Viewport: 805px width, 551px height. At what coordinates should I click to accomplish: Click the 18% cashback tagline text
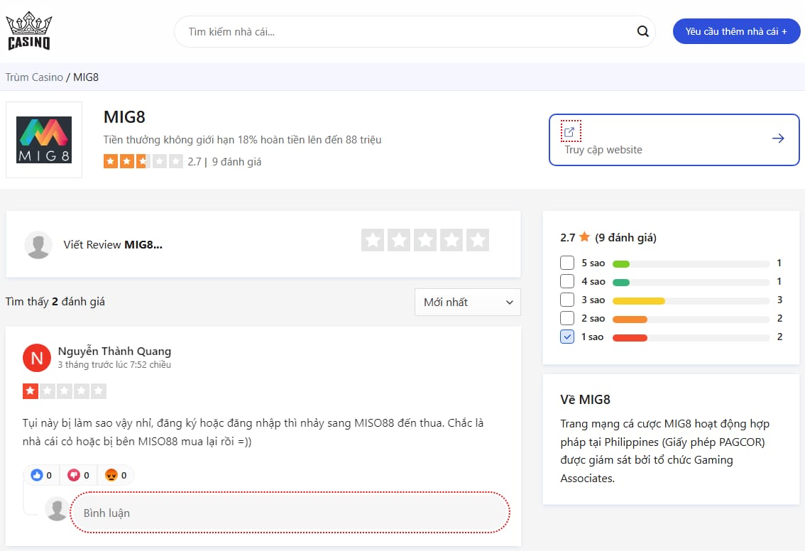point(242,140)
